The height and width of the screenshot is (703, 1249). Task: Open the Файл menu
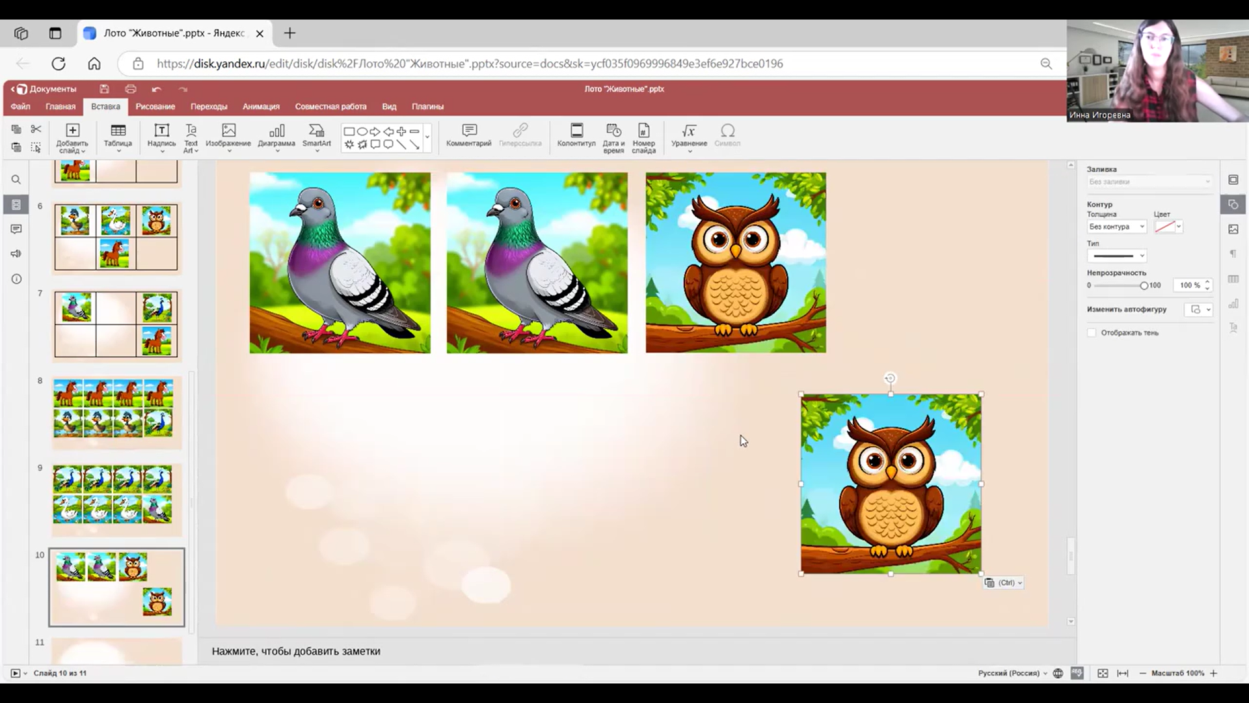[20, 107]
